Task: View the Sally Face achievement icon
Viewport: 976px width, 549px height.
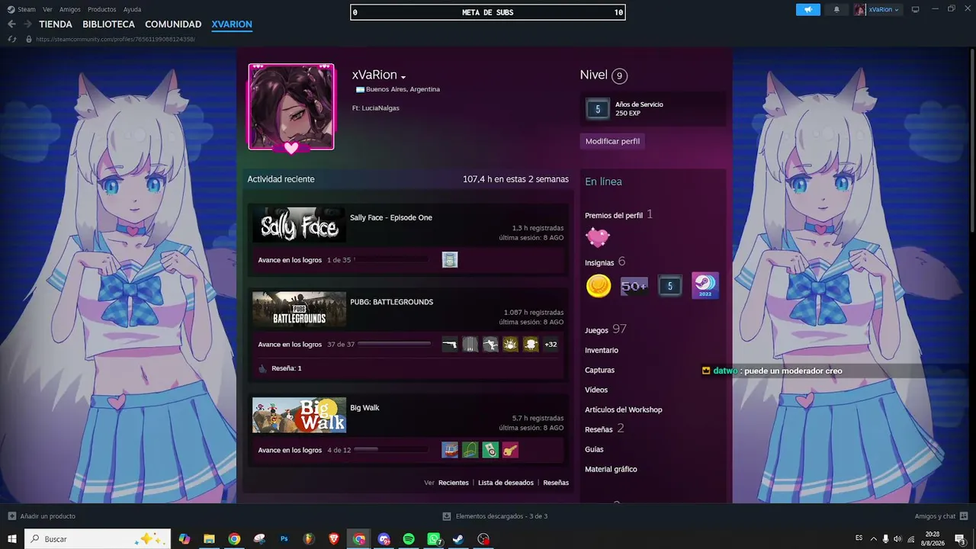Action: pos(450,260)
